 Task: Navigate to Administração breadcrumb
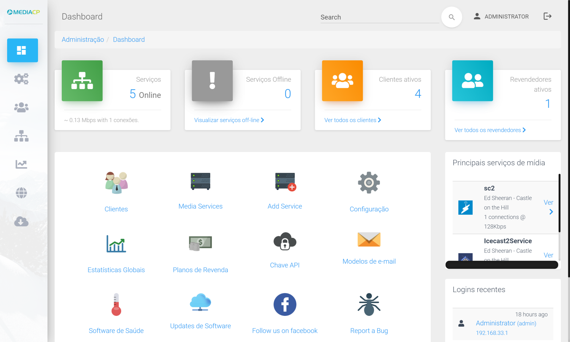coord(83,39)
